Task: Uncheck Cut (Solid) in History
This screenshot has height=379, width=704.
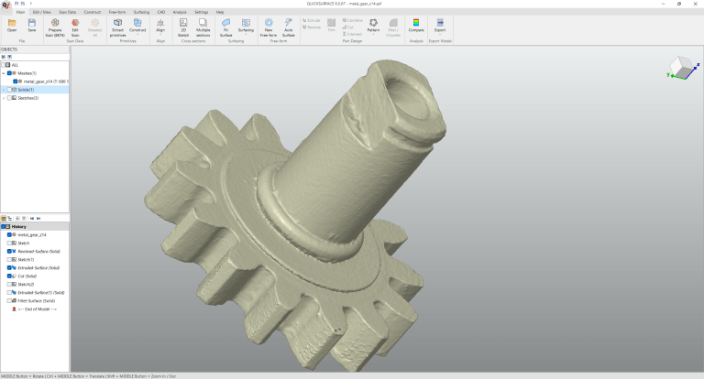Action: pyautogui.click(x=9, y=276)
